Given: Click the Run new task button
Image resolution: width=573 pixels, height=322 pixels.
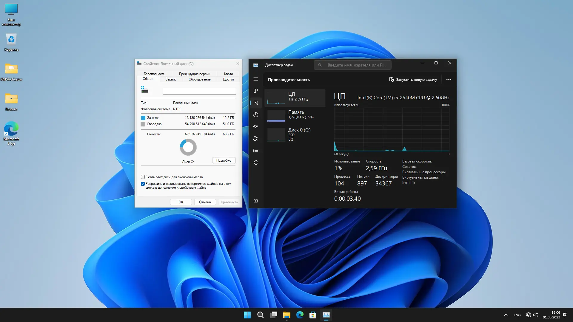Looking at the screenshot, I should coord(413,80).
